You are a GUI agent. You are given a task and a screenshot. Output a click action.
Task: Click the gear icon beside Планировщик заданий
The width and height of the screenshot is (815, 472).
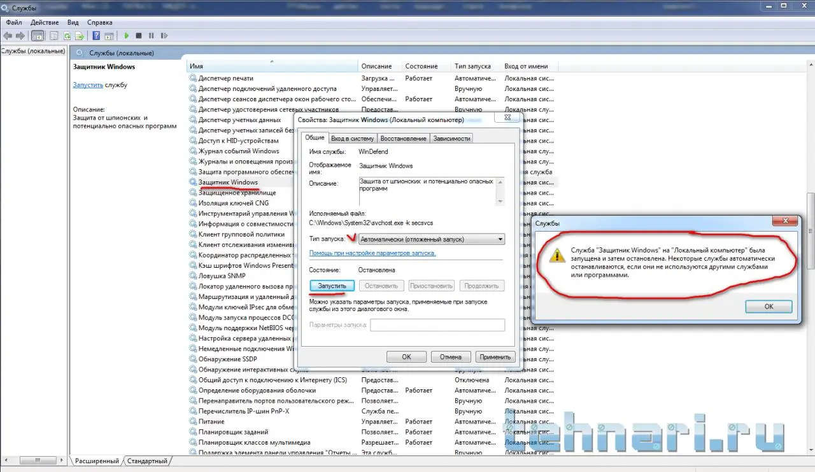(193, 432)
